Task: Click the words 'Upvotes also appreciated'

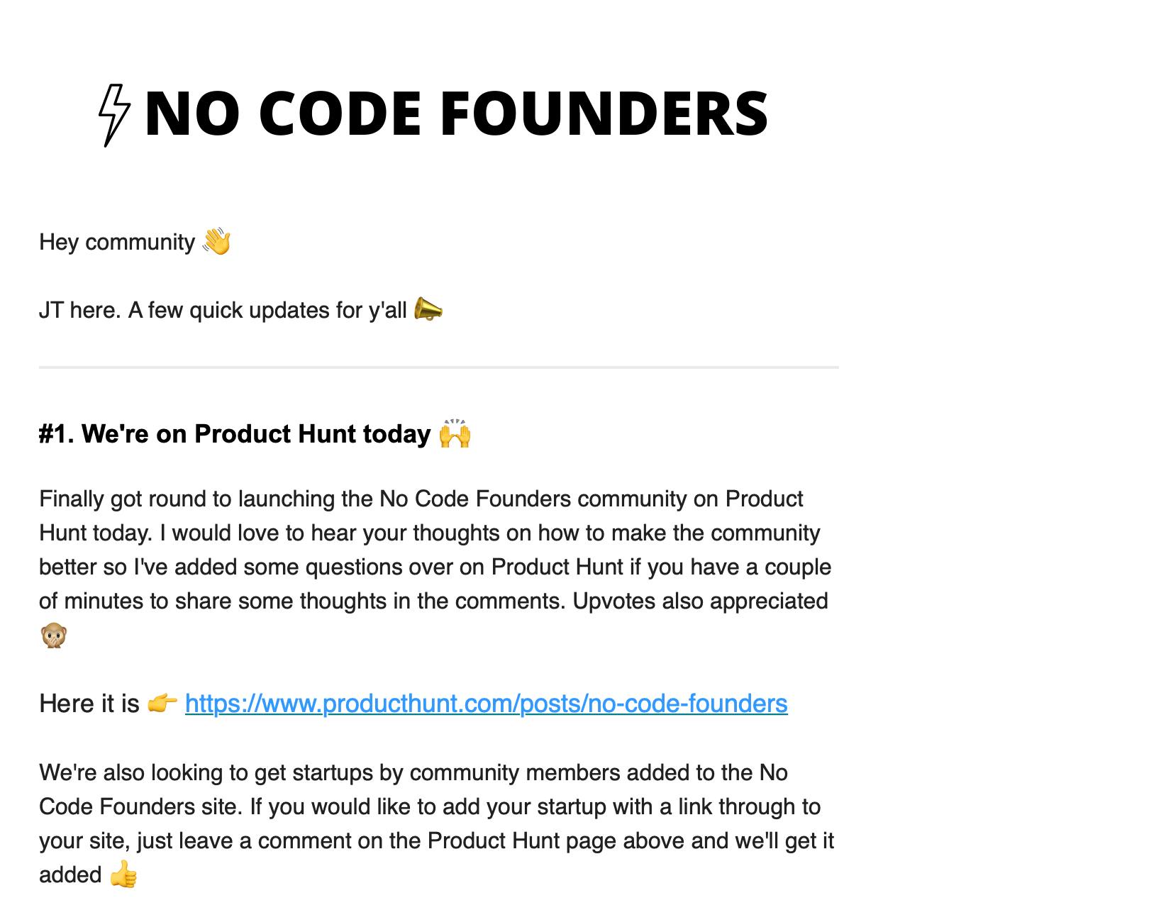Action: (700, 601)
